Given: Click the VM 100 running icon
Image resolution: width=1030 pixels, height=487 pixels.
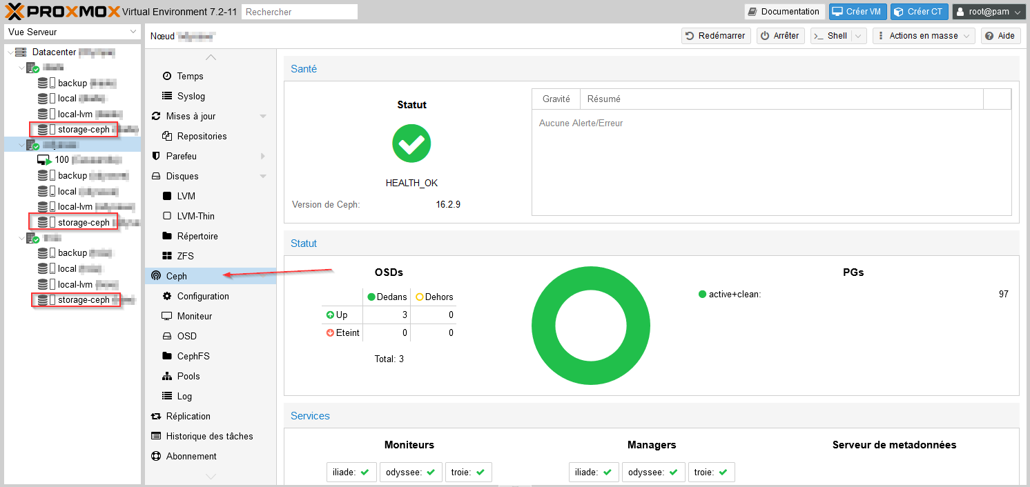Looking at the screenshot, I should click(x=44, y=160).
